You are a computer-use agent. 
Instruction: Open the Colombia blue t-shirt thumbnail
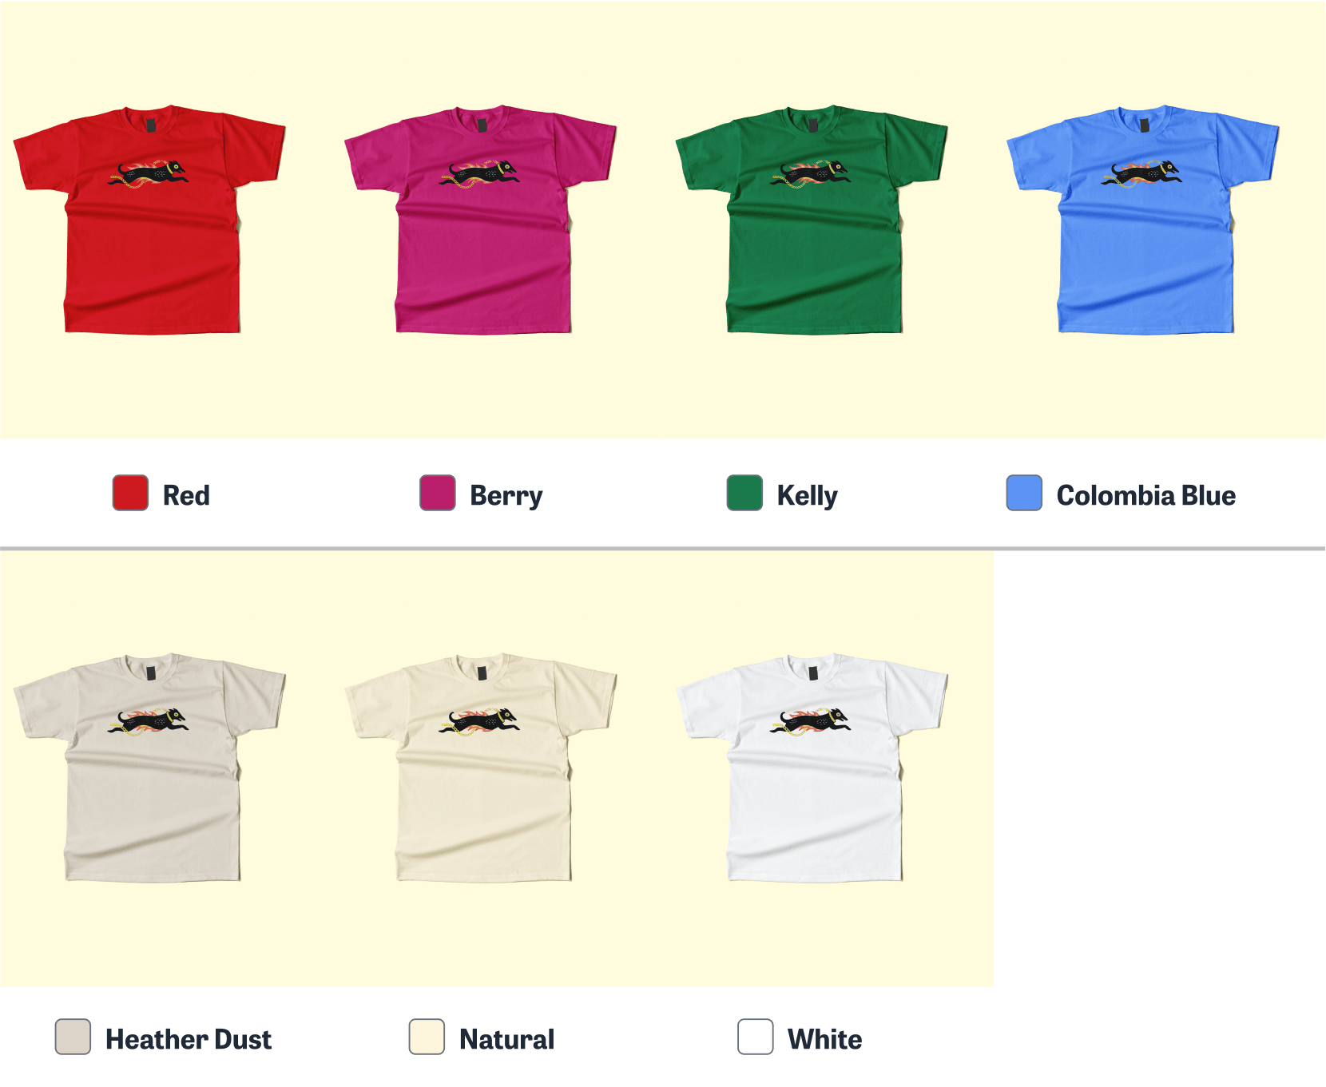coord(1143,219)
